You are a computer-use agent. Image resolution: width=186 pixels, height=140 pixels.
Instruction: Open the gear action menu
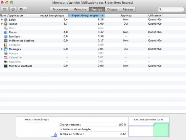pos(23,9)
